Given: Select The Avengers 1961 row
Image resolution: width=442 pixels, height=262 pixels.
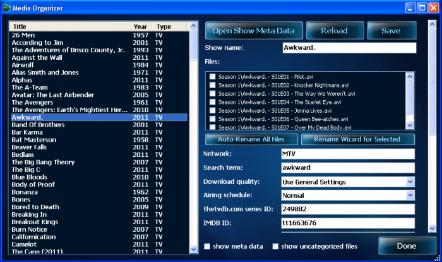Looking at the screenshot, I should point(99,102).
